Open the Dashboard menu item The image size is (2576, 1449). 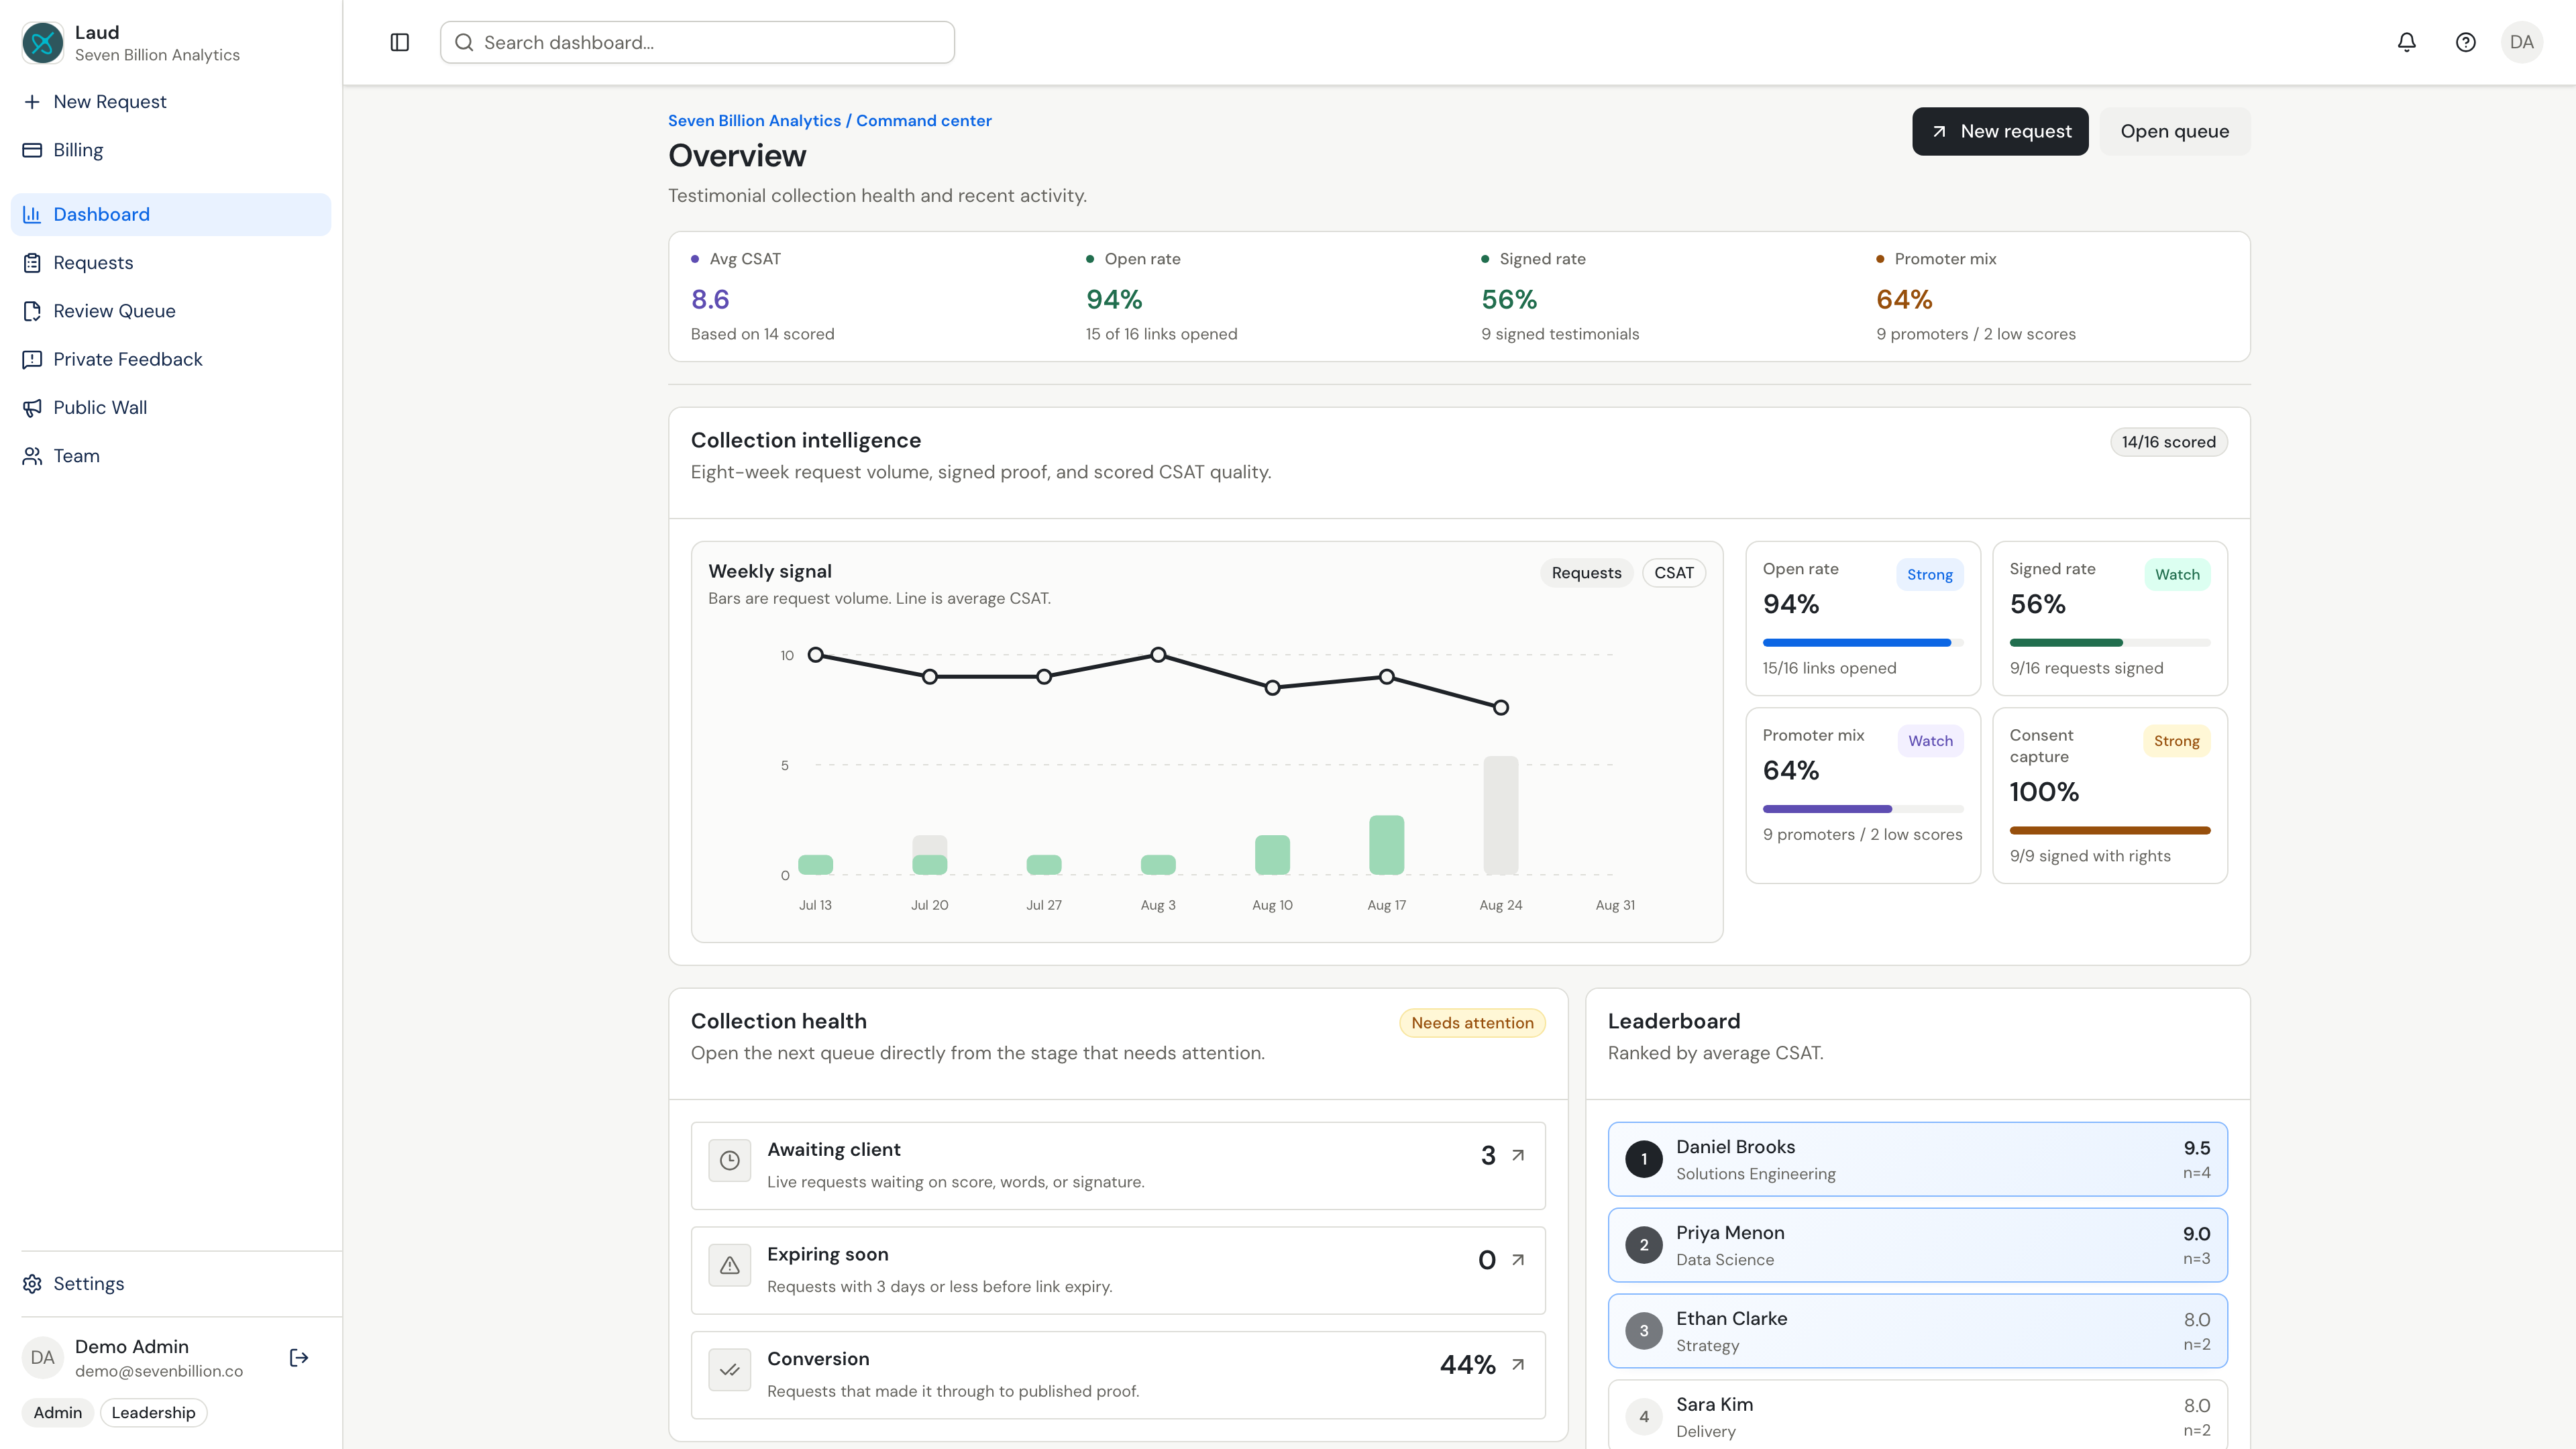pyautogui.click(x=171, y=214)
